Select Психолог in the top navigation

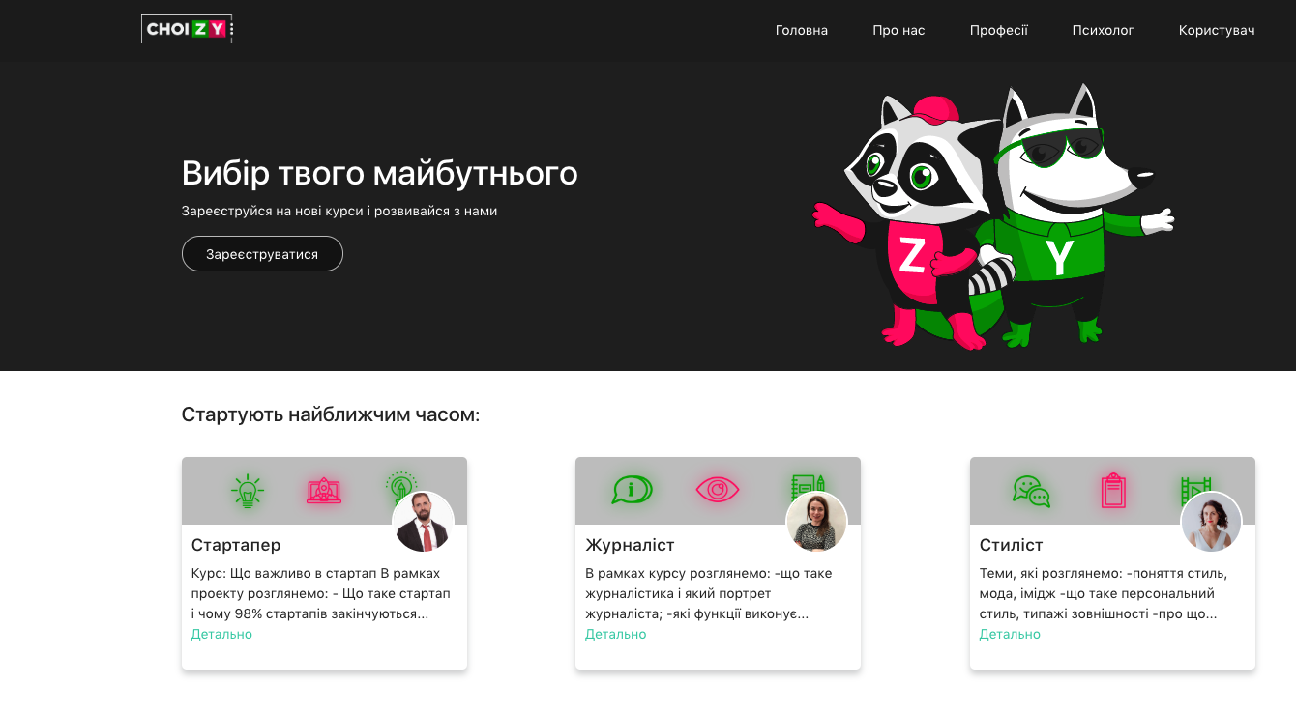[1103, 30]
